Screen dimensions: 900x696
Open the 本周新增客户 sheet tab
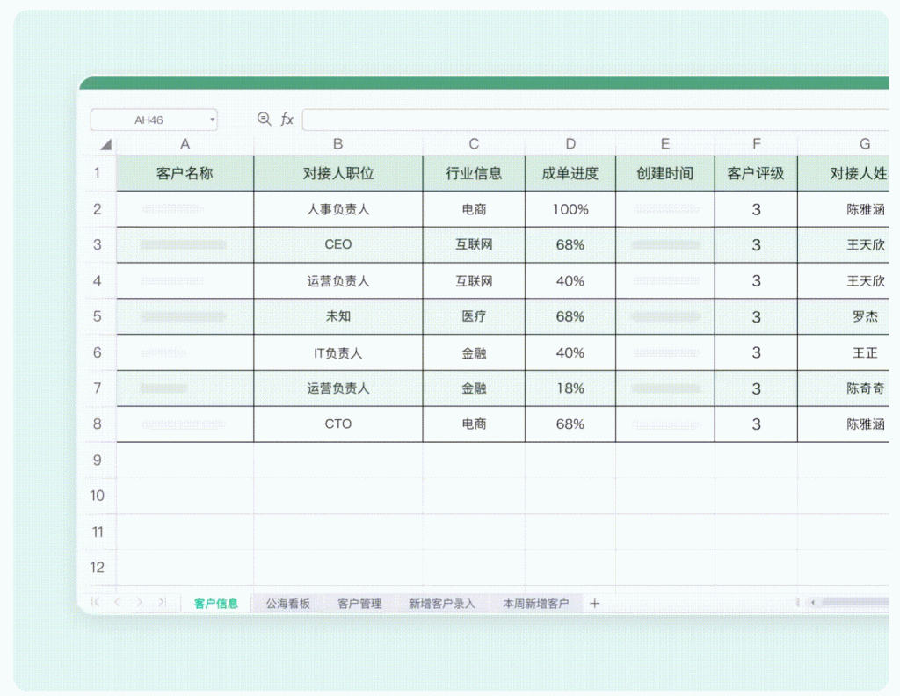(535, 604)
